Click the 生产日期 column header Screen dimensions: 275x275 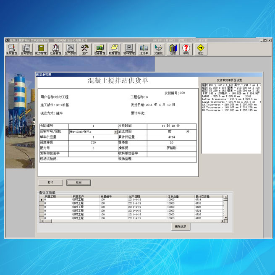147,196
